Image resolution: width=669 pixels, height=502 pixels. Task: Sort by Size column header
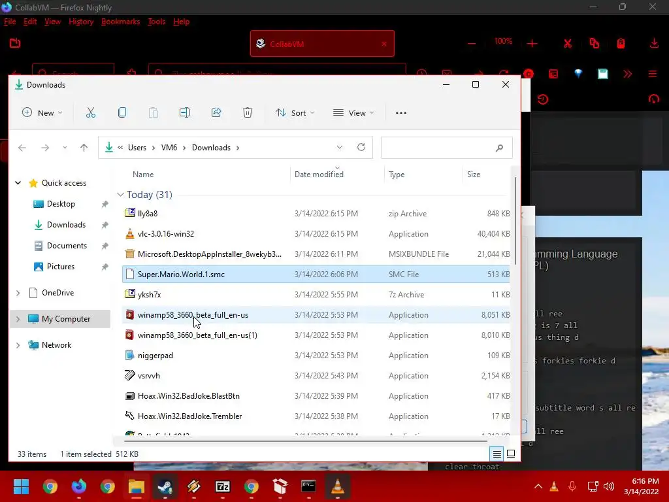point(474,174)
